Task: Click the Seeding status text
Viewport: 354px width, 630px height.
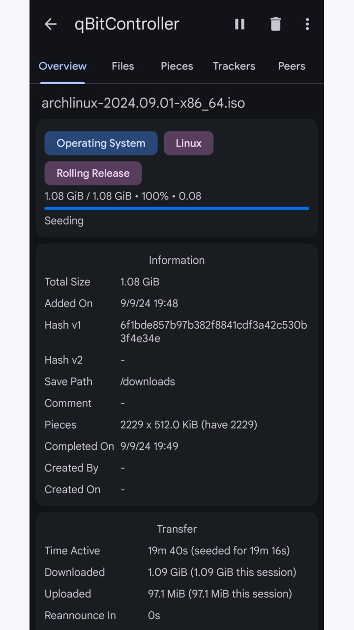Action: tap(64, 220)
